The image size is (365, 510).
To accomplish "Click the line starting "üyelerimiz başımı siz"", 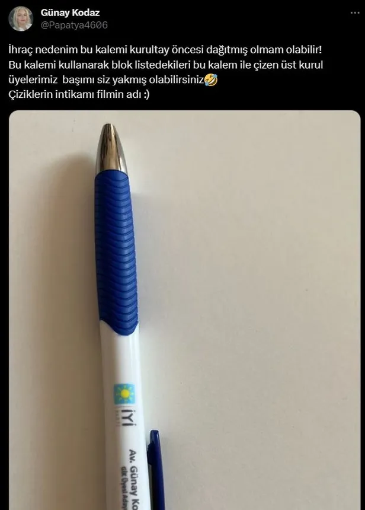I will coord(113,79).
